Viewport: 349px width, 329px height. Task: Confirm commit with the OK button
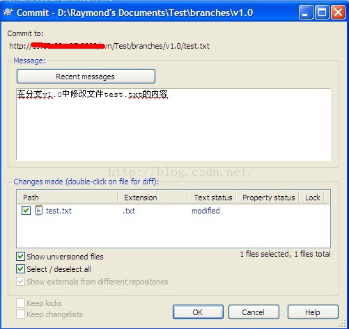tap(198, 312)
